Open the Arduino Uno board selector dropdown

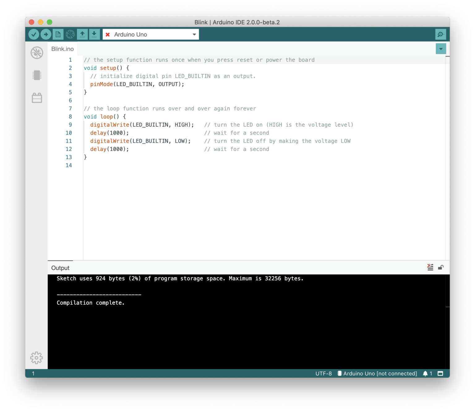[194, 34]
